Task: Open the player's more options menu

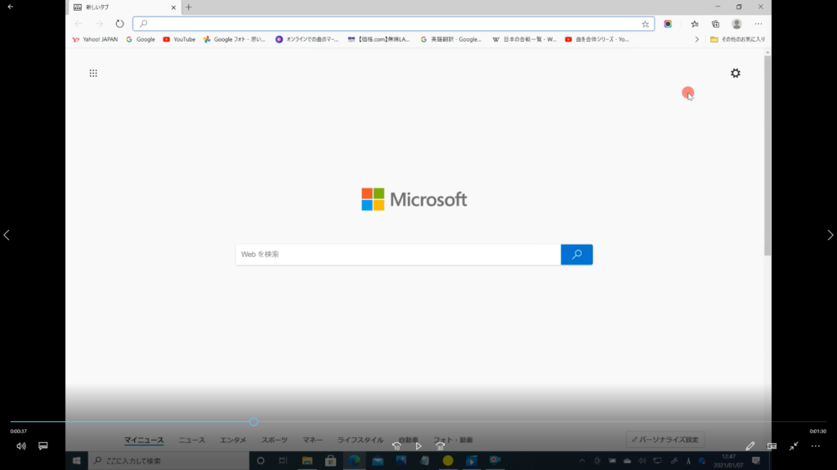Action: [x=815, y=446]
